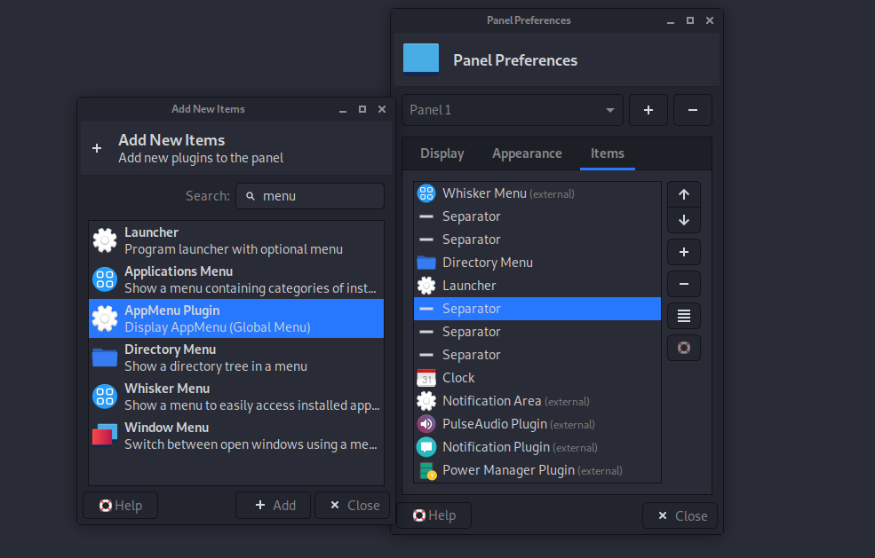Remove the current panel with minus button
This screenshot has width=875, height=558.
tap(693, 110)
